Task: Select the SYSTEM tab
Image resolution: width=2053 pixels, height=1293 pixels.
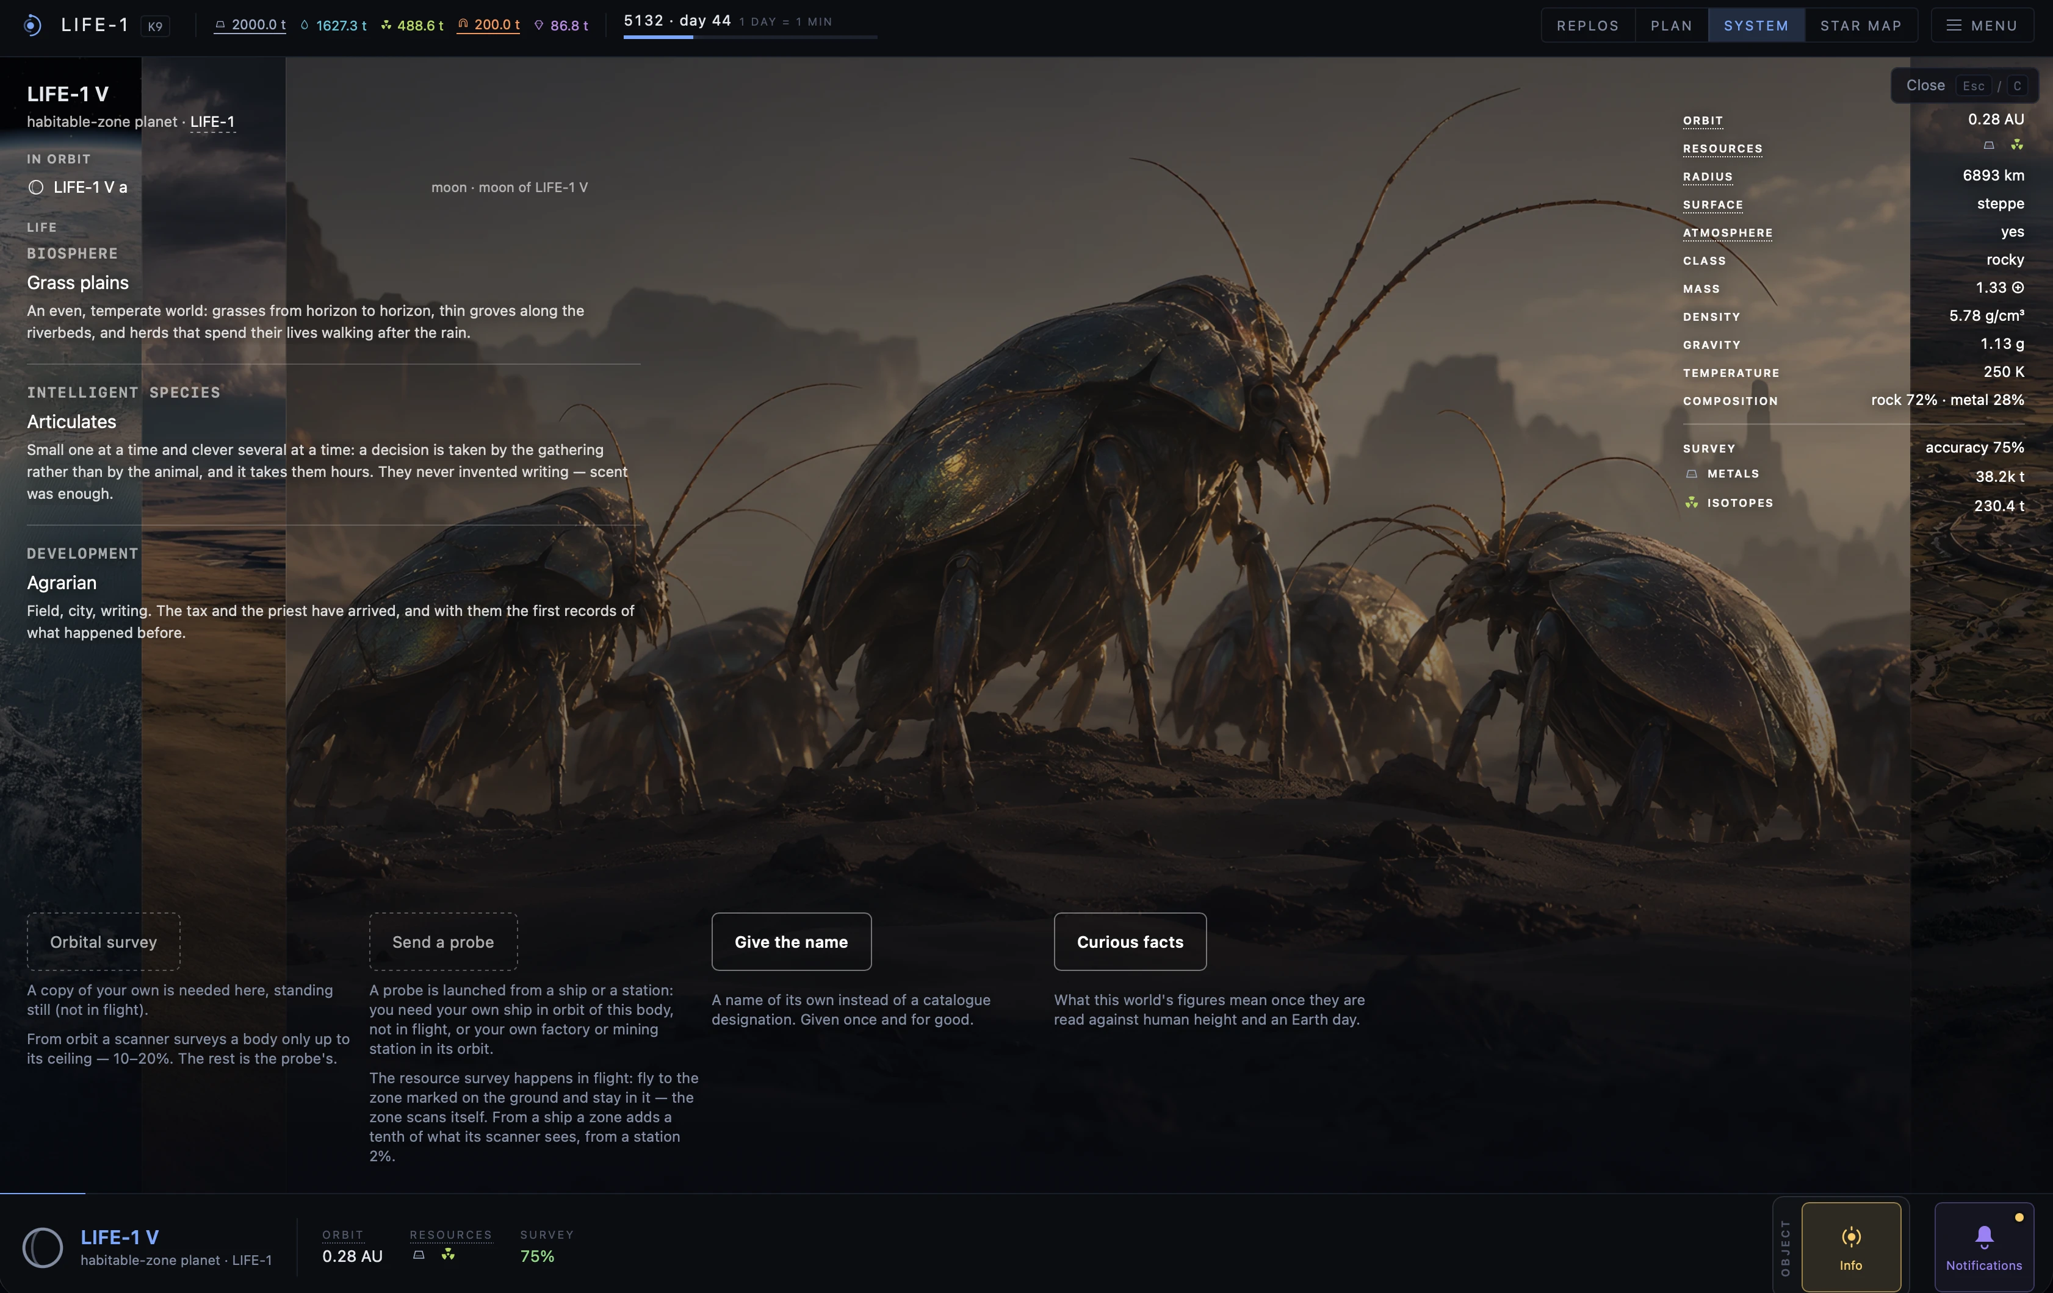Action: tap(1756, 26)
